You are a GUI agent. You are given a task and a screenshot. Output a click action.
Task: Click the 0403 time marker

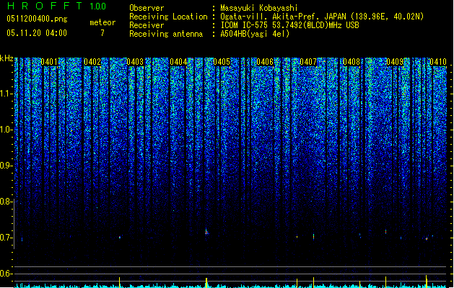[135, 62]
